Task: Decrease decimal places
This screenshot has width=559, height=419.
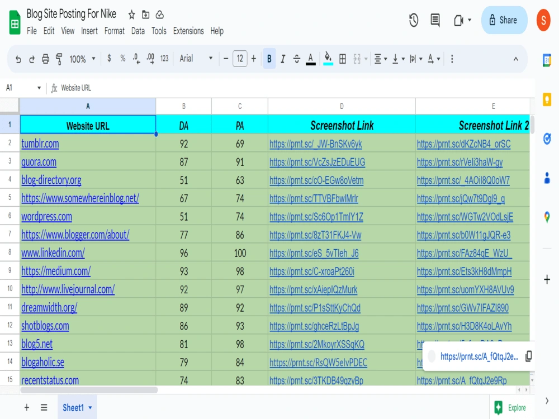Action: (136, 59)
